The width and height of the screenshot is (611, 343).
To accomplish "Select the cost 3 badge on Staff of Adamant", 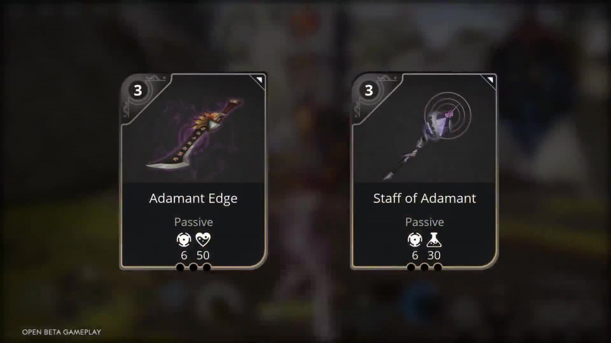I will click(x=369, y=90).
